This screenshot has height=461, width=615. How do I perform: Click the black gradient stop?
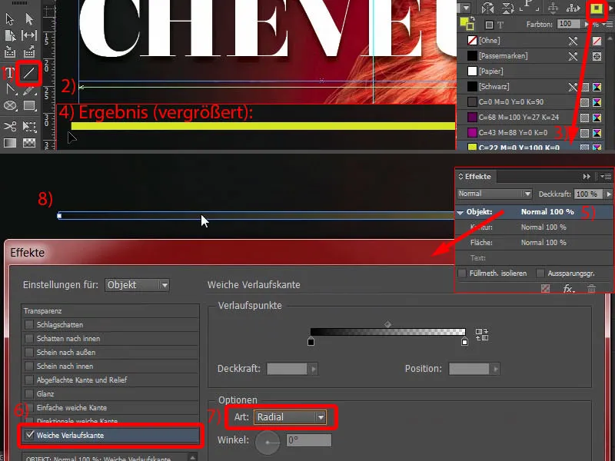(311, 341)
